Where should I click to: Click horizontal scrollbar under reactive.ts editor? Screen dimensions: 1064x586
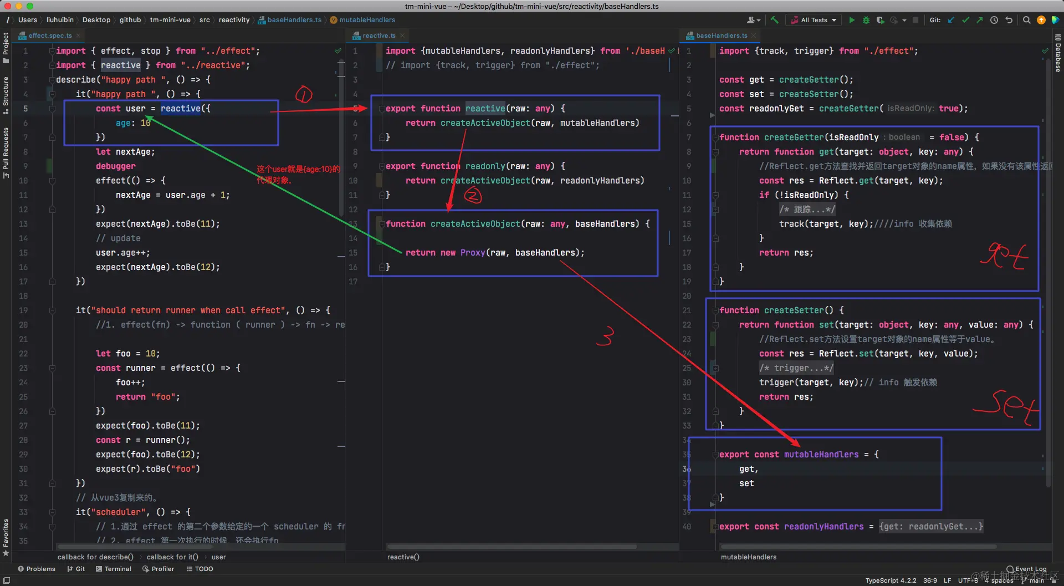(x=513, y=547)
